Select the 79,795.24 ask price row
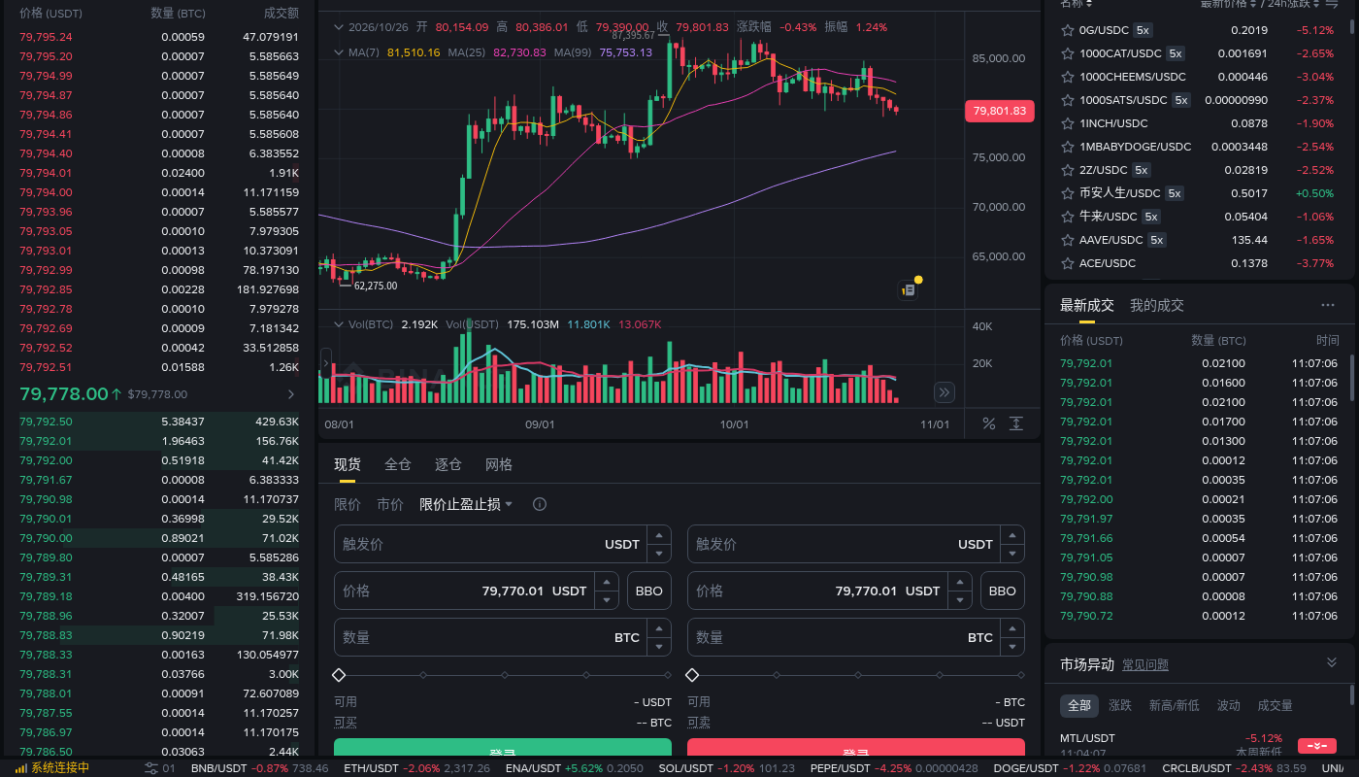The height and width of the screenshot is (777, 1359). [x=159, y=37]
